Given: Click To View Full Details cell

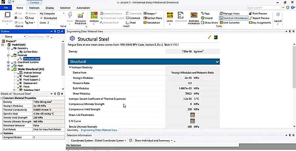Looking at the screenshot, I should tap(49, 130).
